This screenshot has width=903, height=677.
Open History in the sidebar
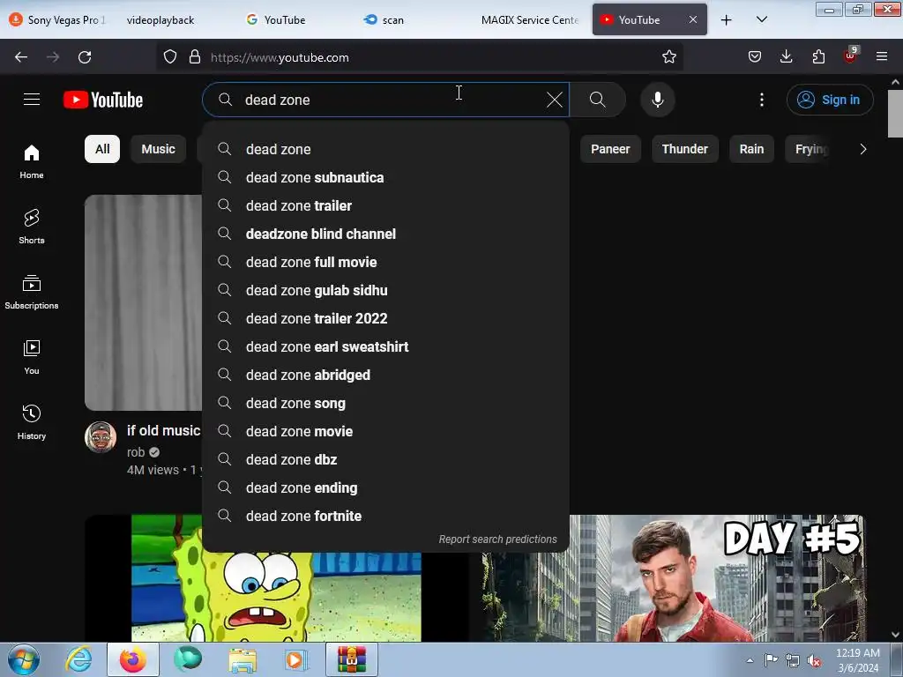tap(32, 422)
